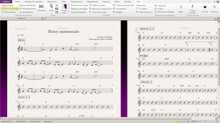Select the Full Score document tab

[x=21, y=18]
